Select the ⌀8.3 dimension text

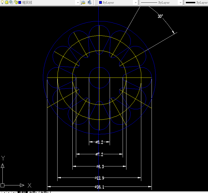[x=100, y=166]
